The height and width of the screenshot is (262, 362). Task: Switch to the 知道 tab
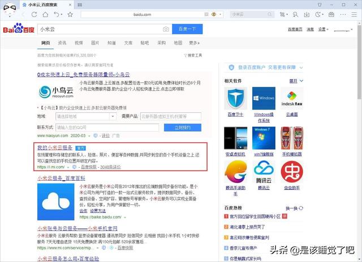coord(111,43)
